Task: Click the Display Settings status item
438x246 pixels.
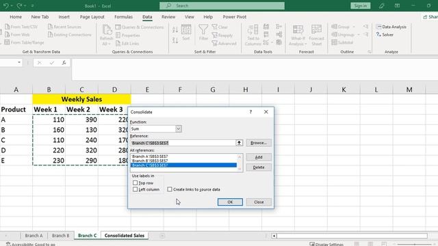Action: pos(326,244)
